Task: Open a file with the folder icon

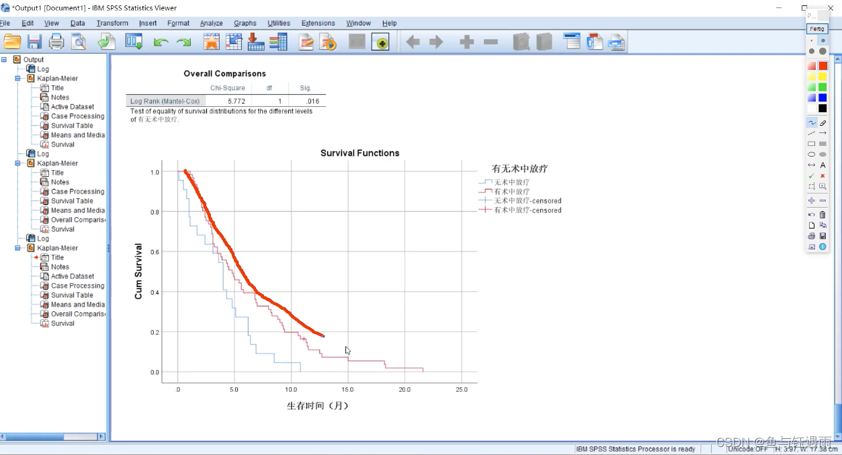Action: [x=13, y=42]
